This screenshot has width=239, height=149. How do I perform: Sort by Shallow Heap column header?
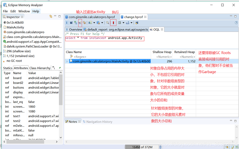click(162, 52)
